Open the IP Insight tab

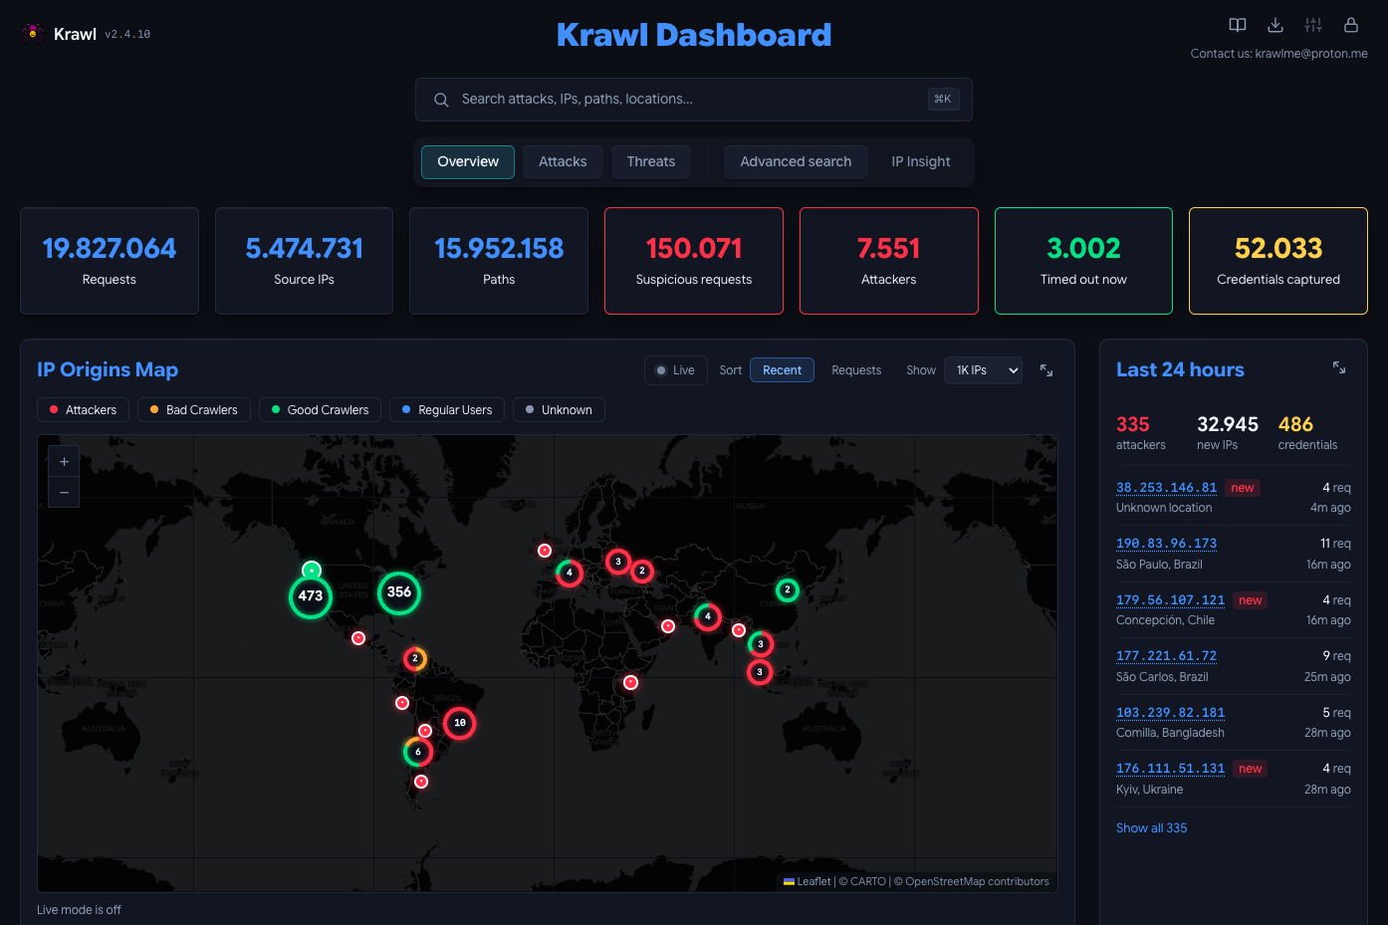coord(921,162)
